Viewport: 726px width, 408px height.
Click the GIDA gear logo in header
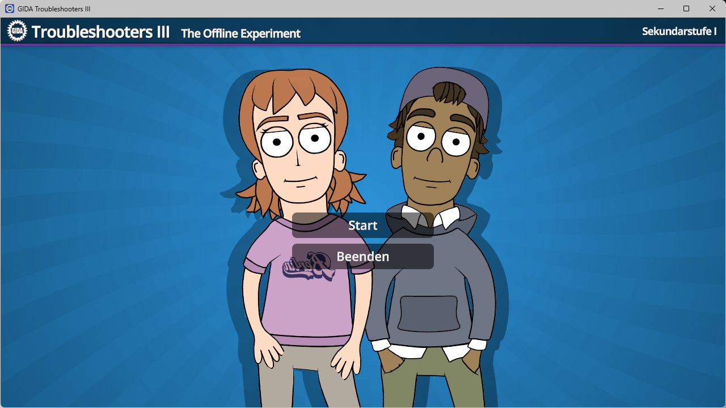[17, 31]
